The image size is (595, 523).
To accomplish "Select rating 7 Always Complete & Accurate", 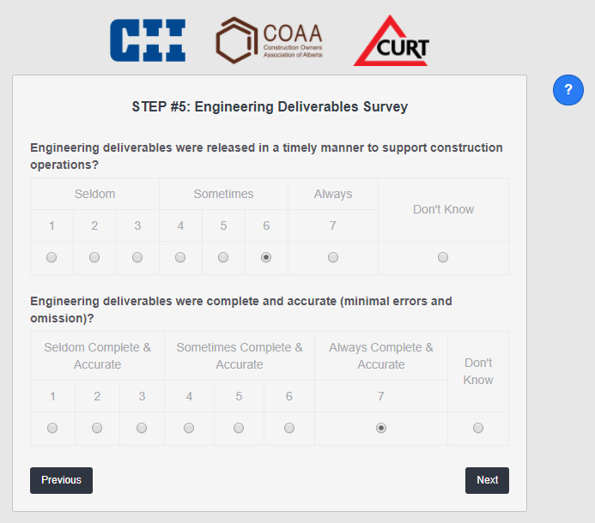I will [x=381, y=428].
